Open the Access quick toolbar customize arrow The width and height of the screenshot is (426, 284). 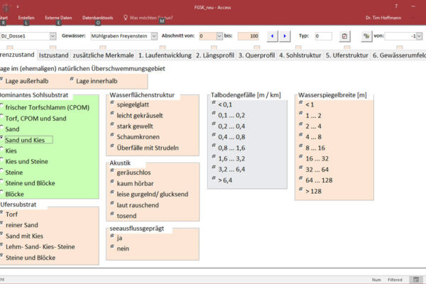coord(18,7)
